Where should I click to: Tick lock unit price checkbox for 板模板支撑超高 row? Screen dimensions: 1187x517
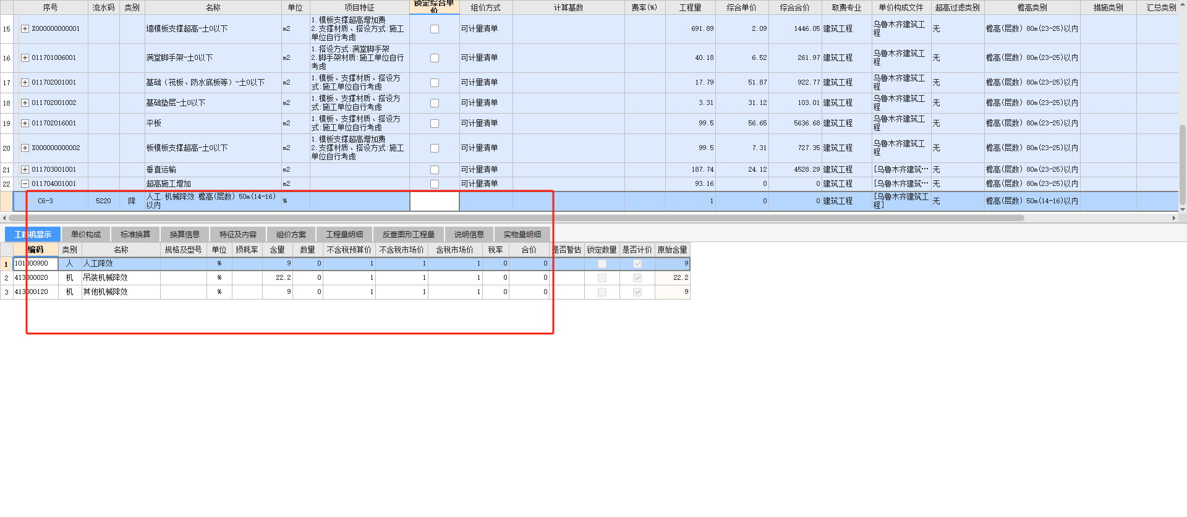coord(435,148)
